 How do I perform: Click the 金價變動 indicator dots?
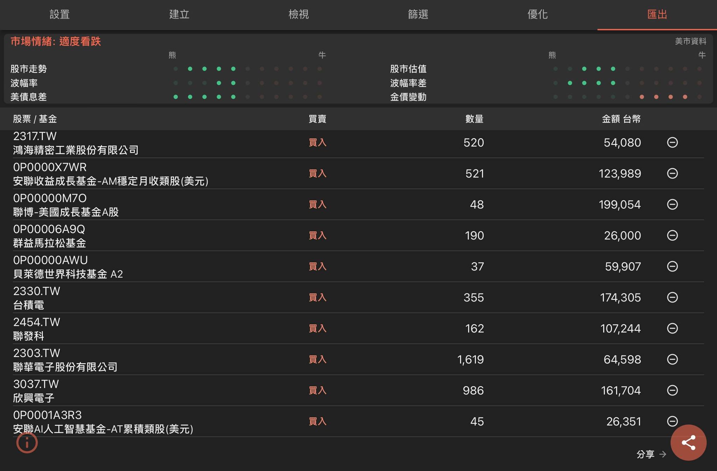coord(627,97)
